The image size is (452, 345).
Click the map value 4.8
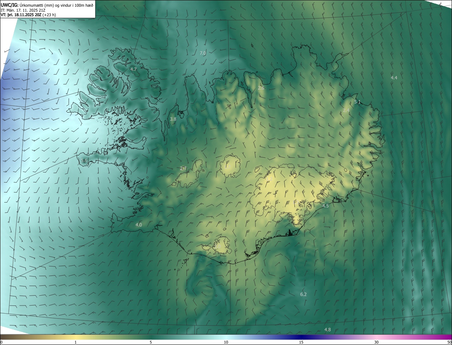tap(328, 330)
